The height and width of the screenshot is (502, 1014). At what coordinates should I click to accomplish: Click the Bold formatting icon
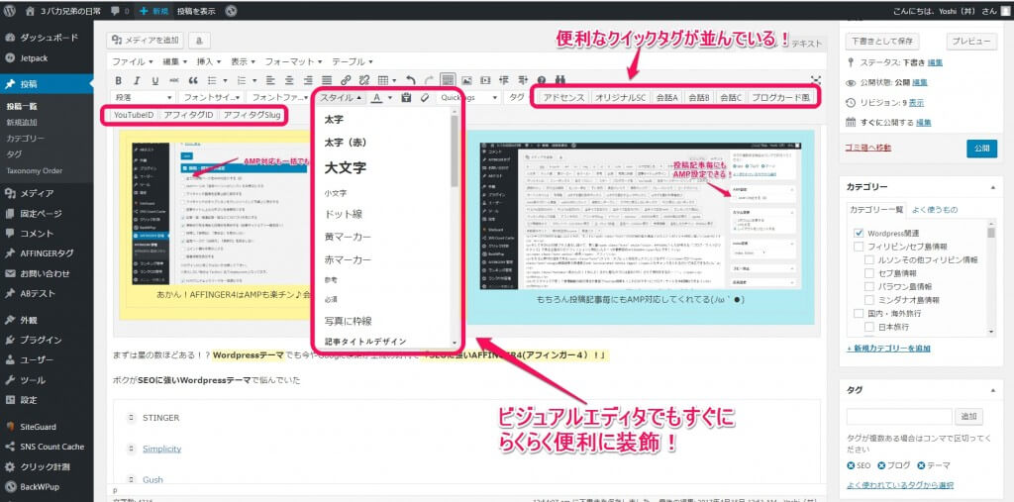pyautogui.click(x=119, y=81)
